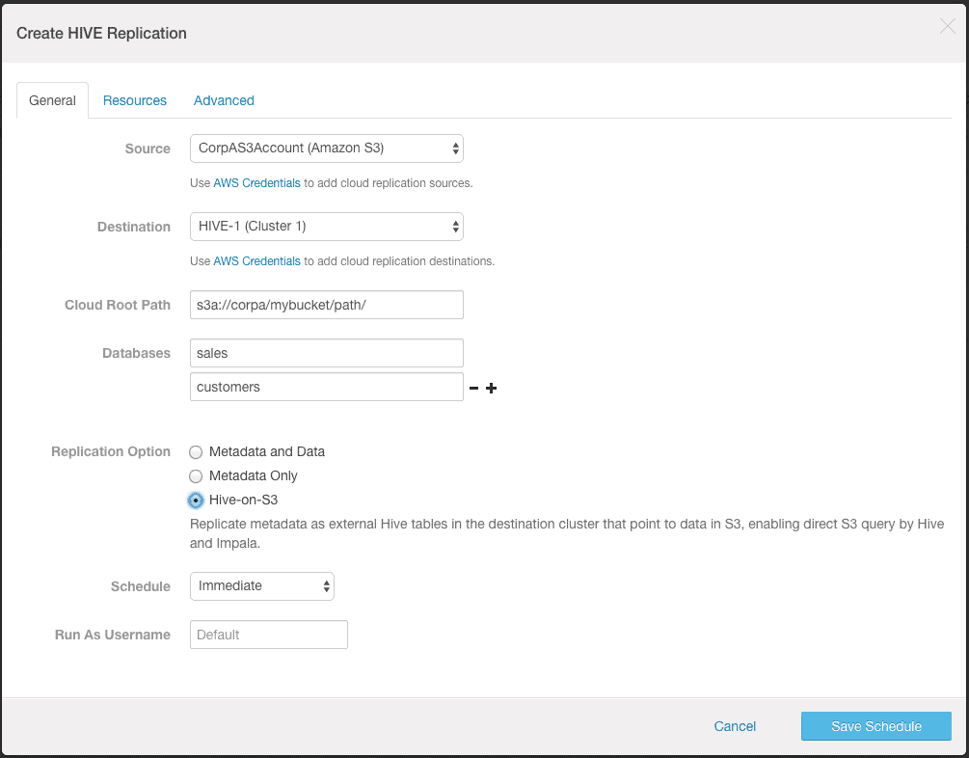Viewport: 969px width, 758px height.
Task: Choose the Hive-on-S3 replication option
Action: (x=197, y=501)
